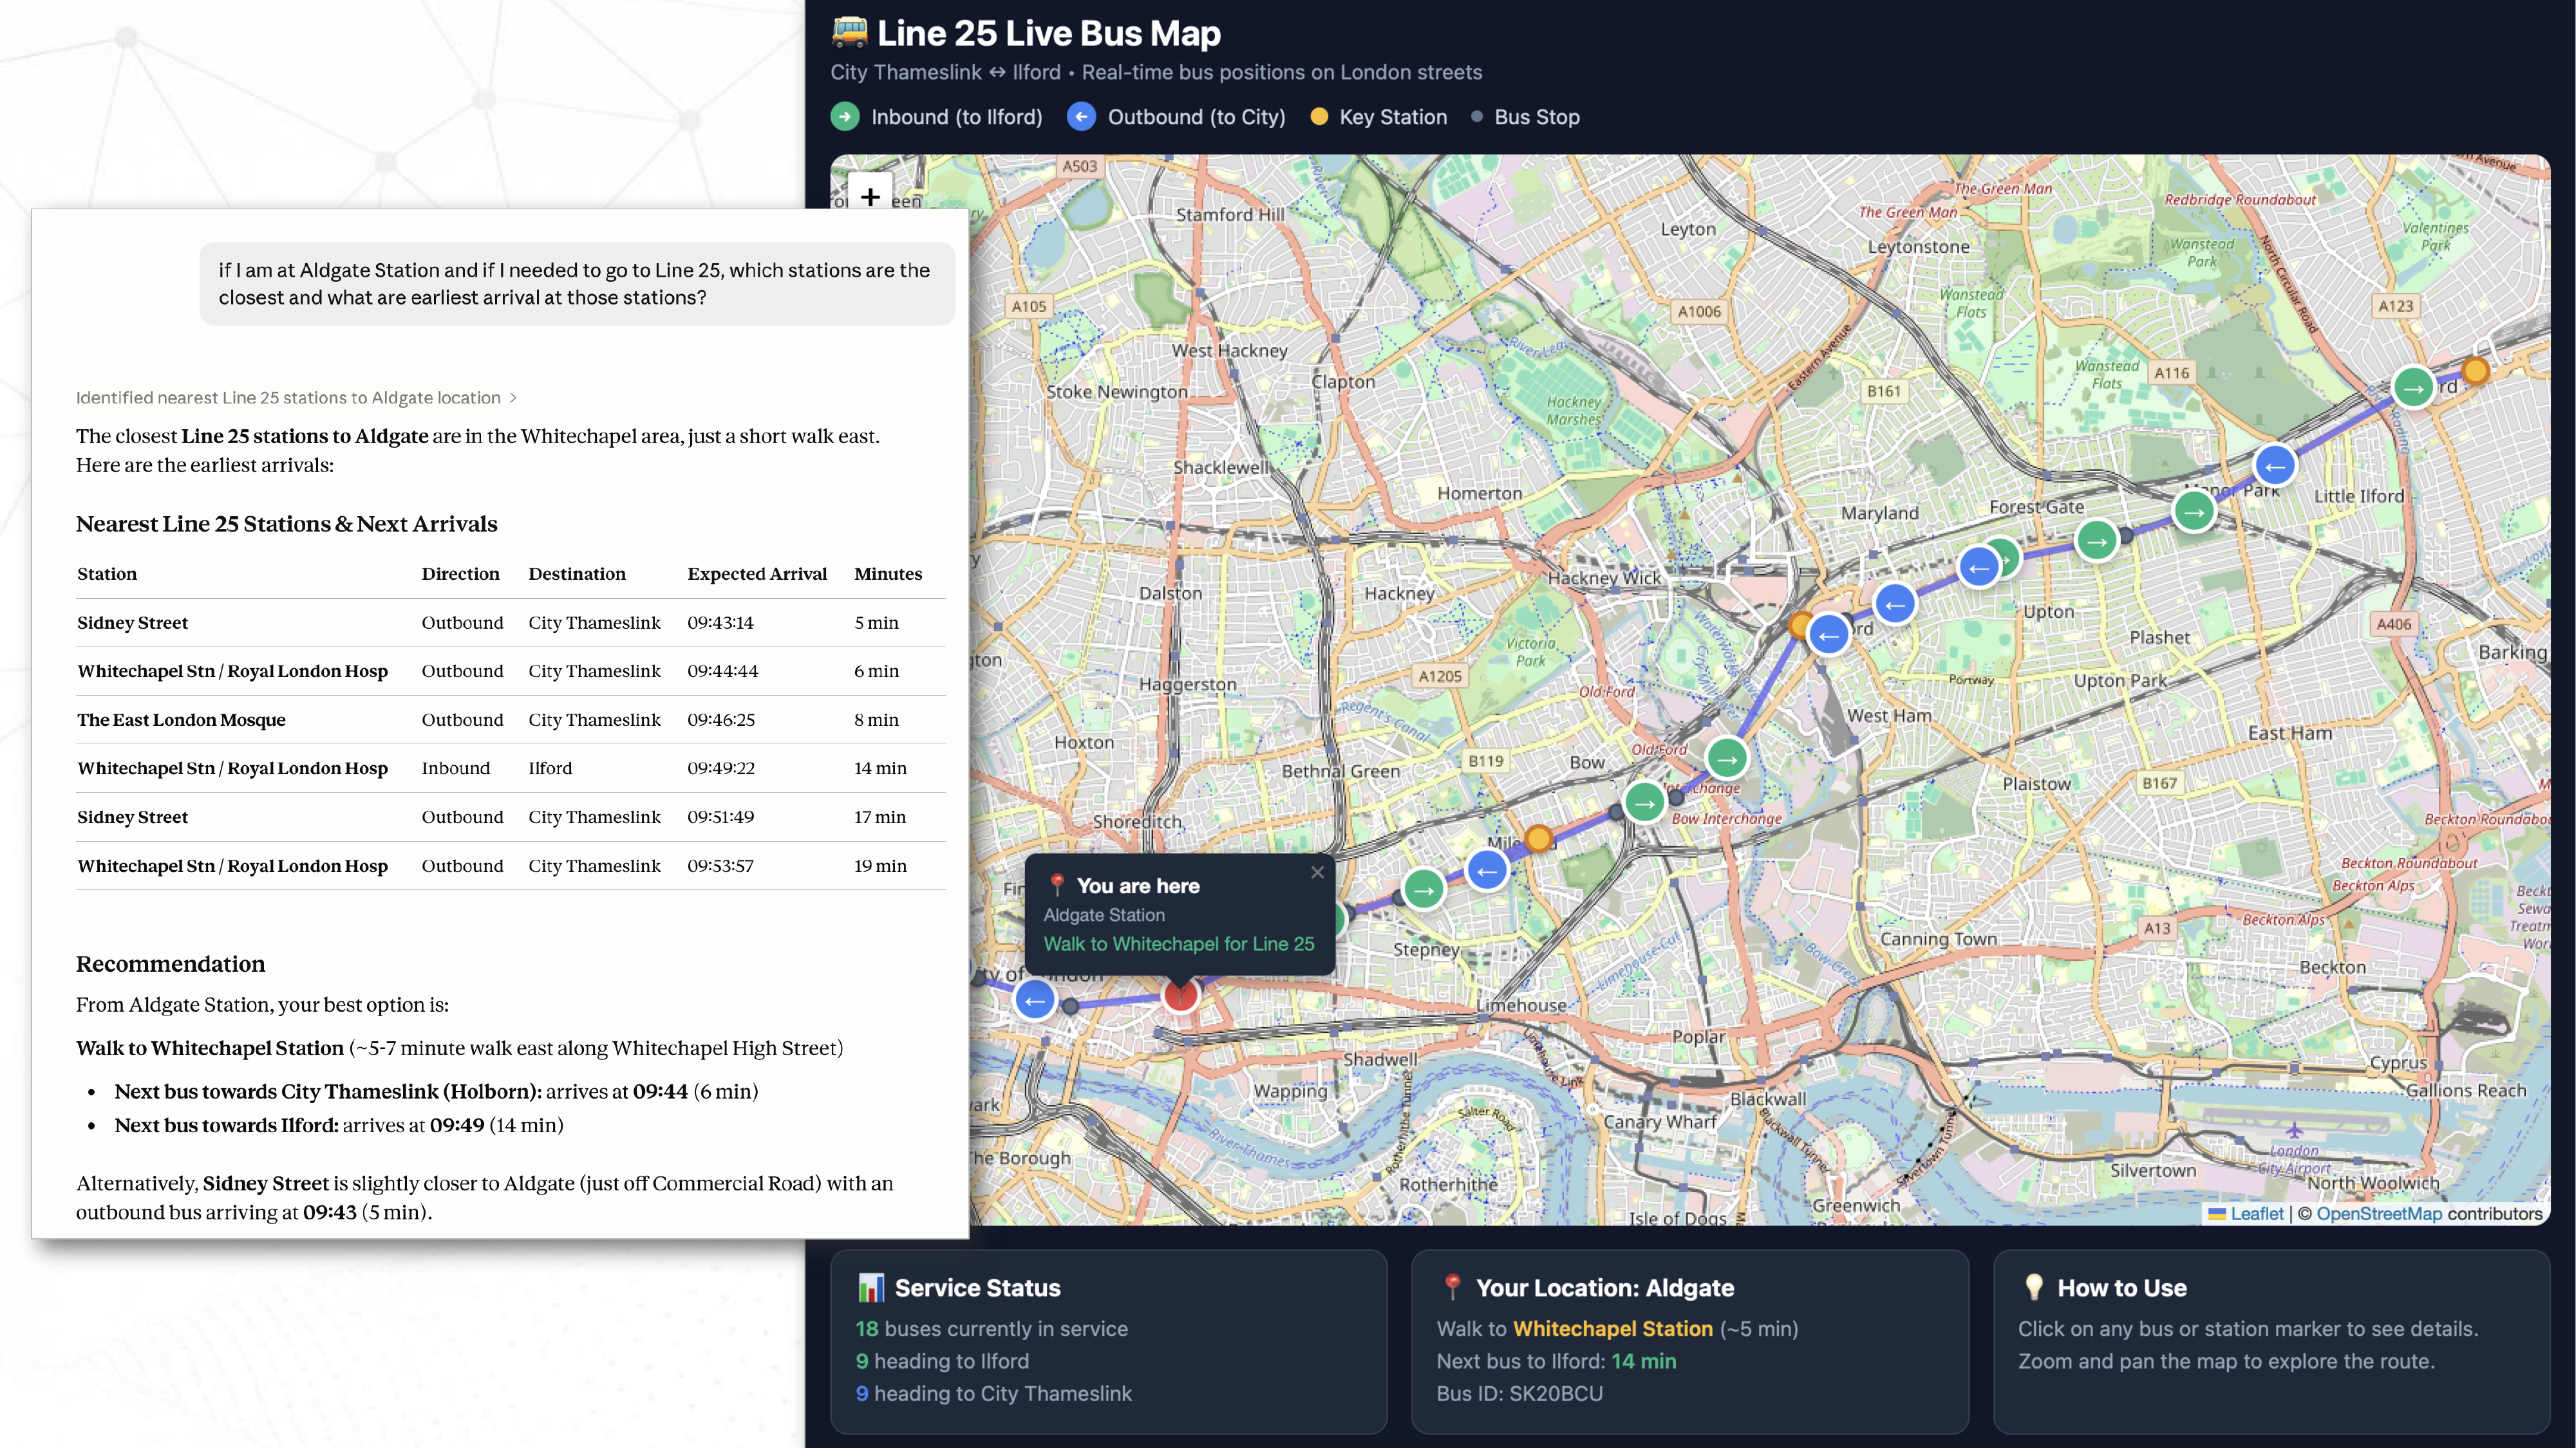Select the blue Outbound legend icon
Image resolution: width=2576 pixels, height=1448 pixels.
click(1081, 117)
